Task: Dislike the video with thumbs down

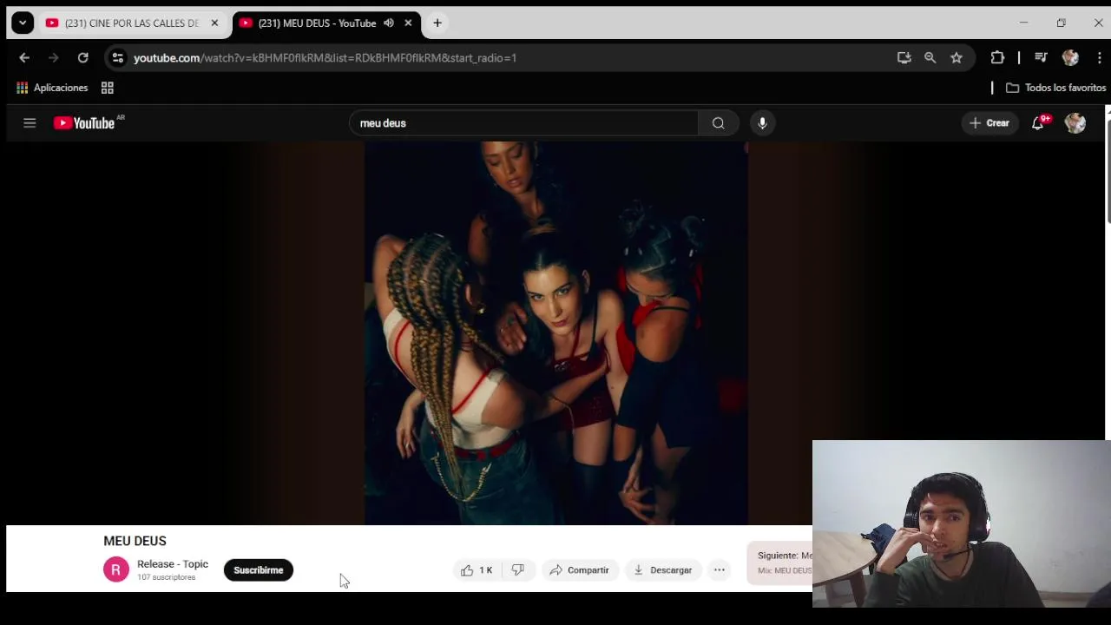Action: click(518, 570)
